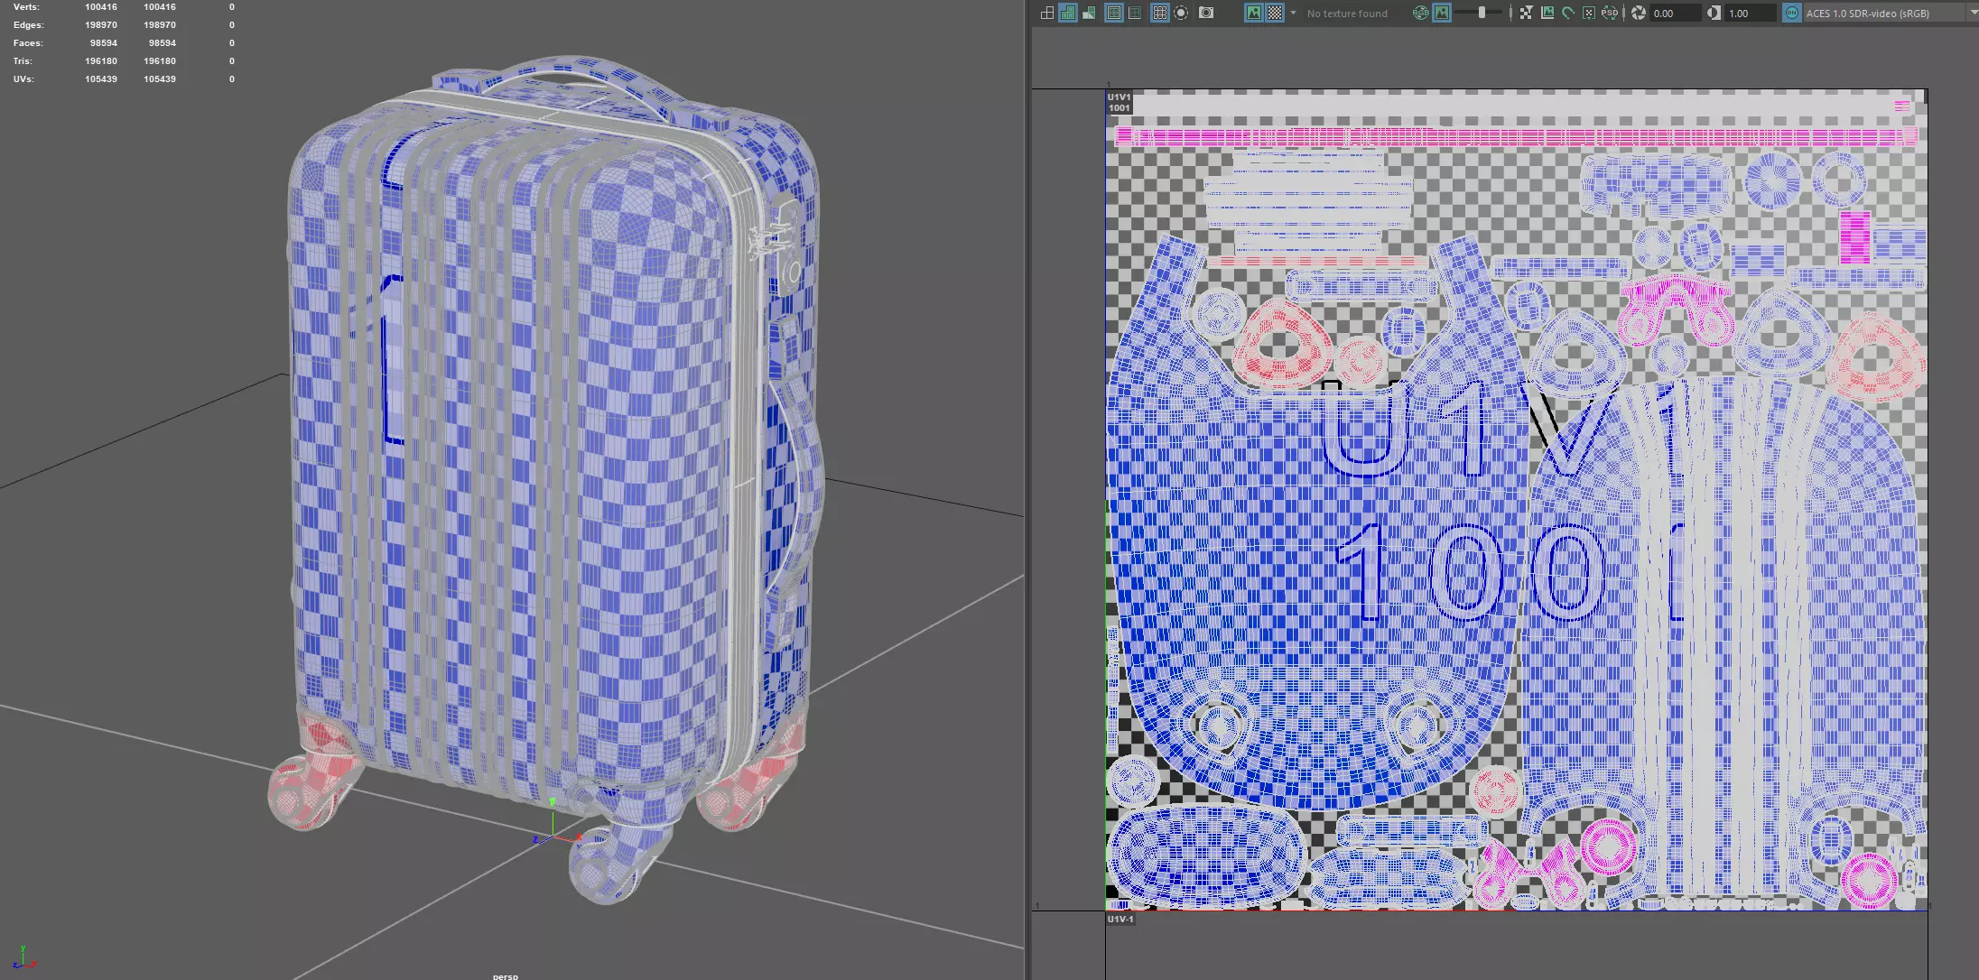Toggle RGB channels display icon
The image size is (1979, 980).
pyautogui.click(x=1420, y=13)
